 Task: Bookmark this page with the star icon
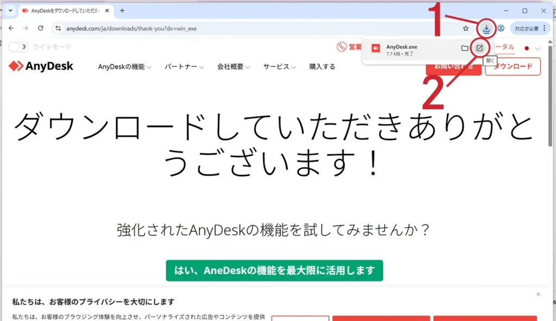point(465,28)
